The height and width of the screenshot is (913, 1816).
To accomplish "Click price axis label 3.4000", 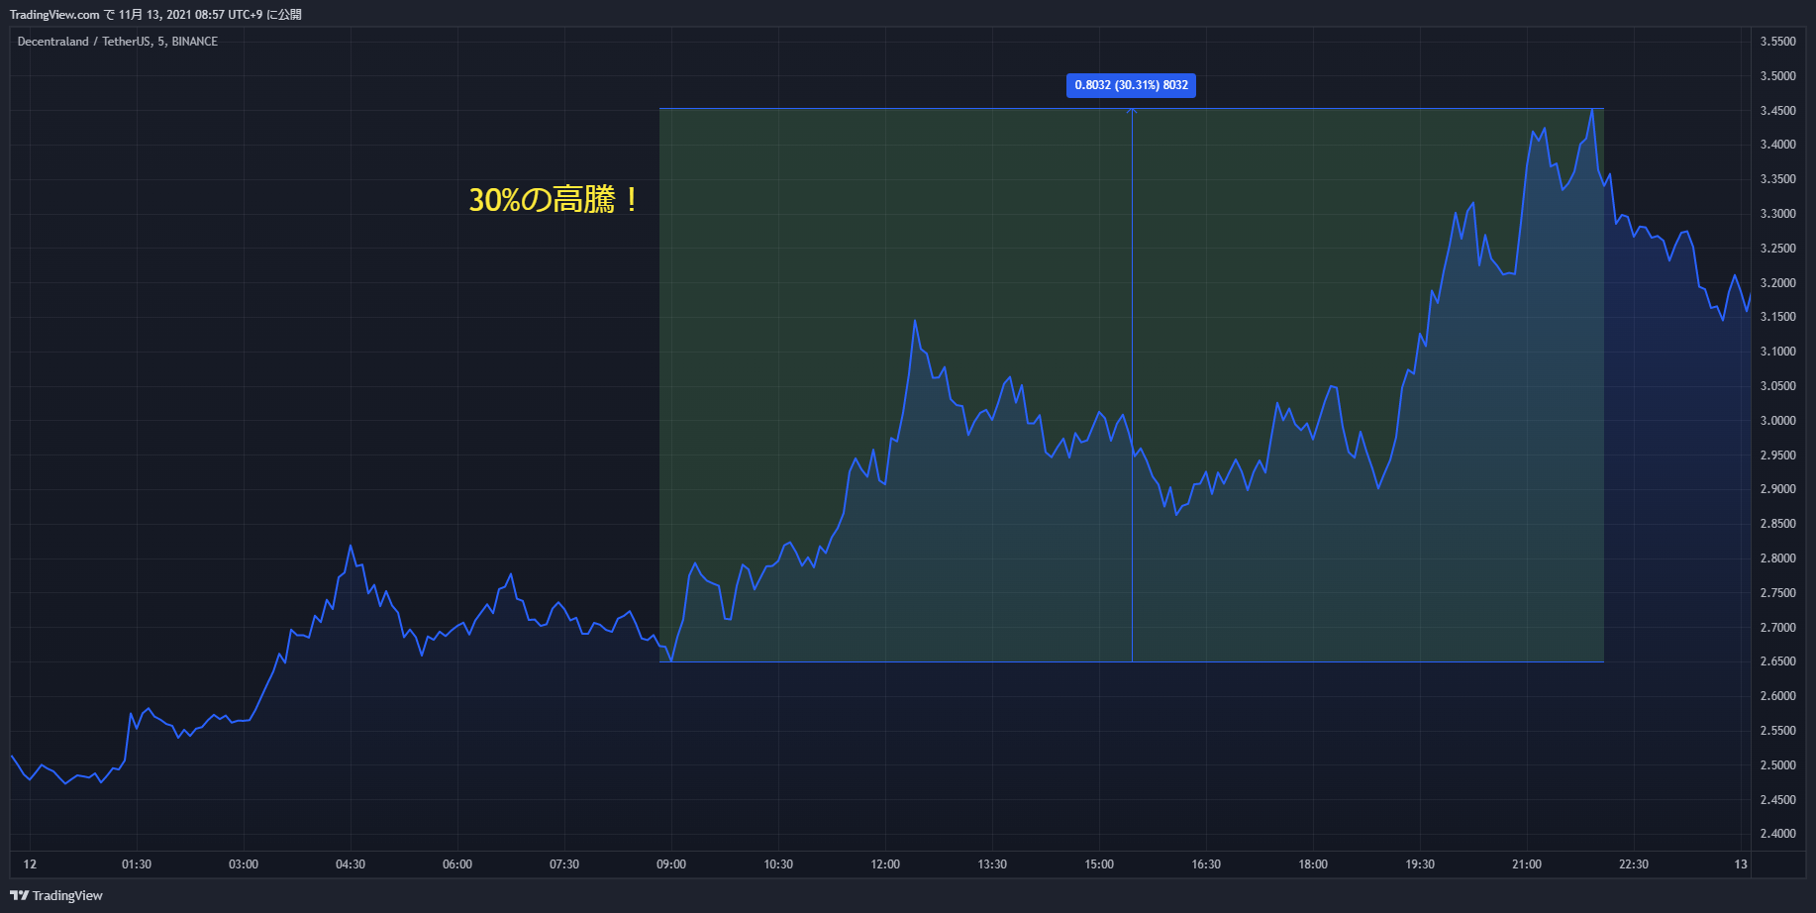I will pyautogui.click(x=1777, y=145).
